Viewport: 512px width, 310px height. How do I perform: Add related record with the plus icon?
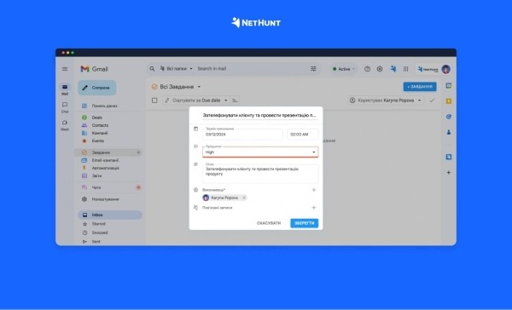314,207
